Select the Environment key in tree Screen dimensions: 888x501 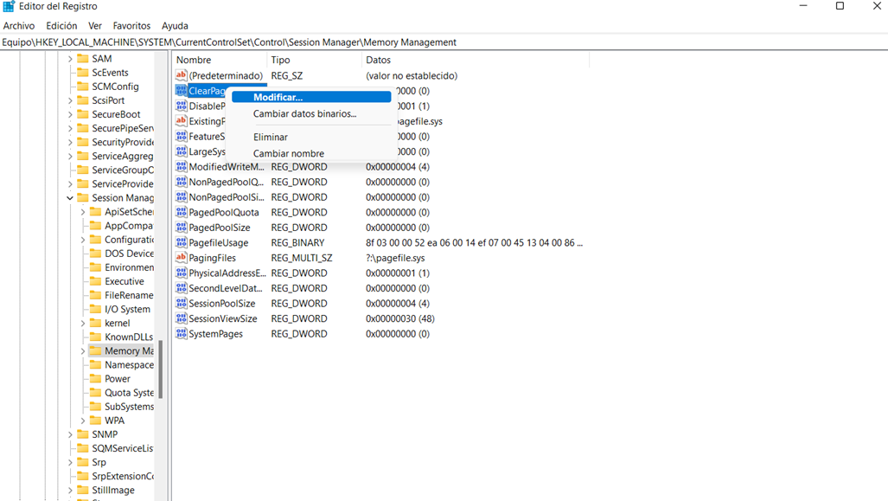pos(129,267)
